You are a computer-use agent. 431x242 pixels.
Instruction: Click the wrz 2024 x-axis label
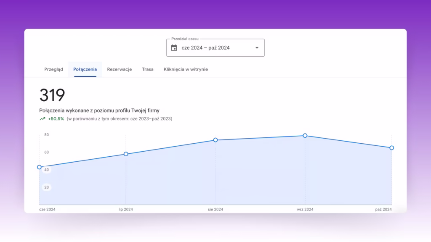[x=305, y=209]
